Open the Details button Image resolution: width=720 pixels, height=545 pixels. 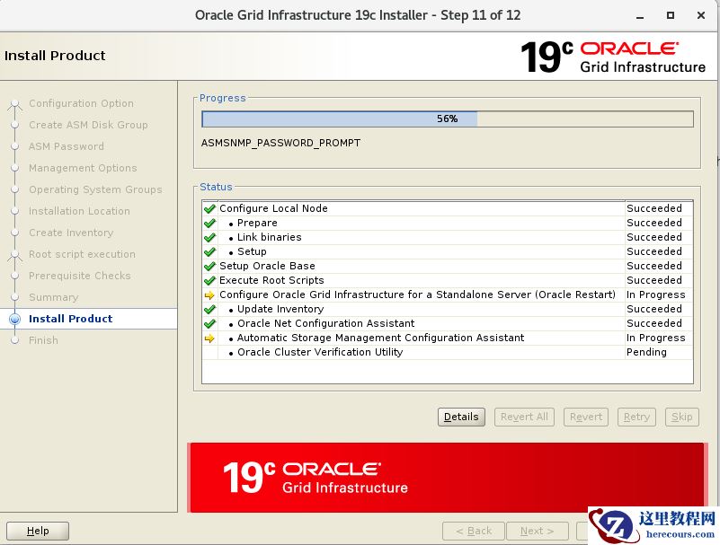tap(461, 417)
